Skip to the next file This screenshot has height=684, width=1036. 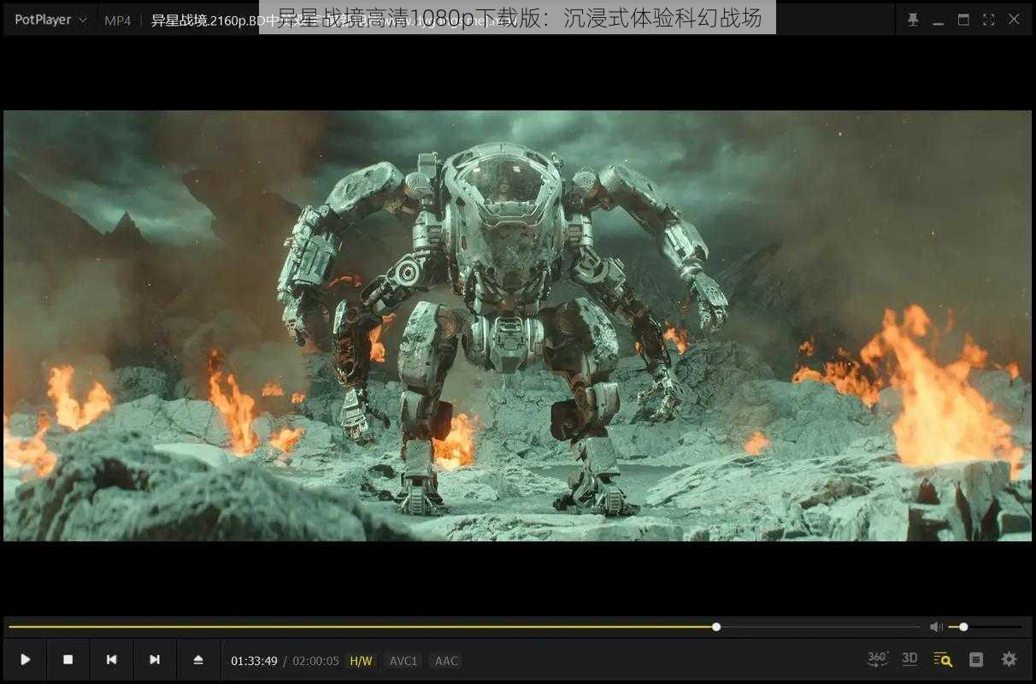[x=155, y=659]
